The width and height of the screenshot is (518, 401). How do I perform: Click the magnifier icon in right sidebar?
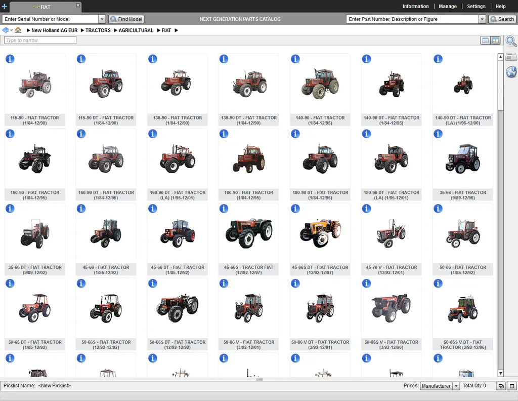511,42
